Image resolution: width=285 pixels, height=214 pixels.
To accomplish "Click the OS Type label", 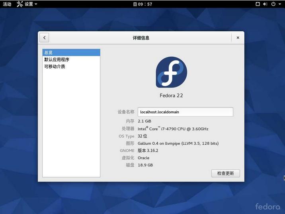I will tap(127, 136).
